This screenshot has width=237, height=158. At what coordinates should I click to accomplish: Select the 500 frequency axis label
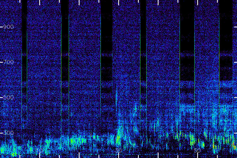(8, 97)
